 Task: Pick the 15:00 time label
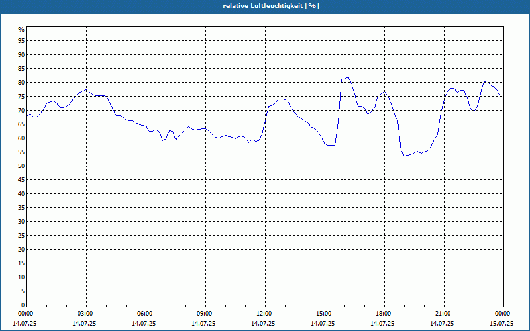coord(325,314)
